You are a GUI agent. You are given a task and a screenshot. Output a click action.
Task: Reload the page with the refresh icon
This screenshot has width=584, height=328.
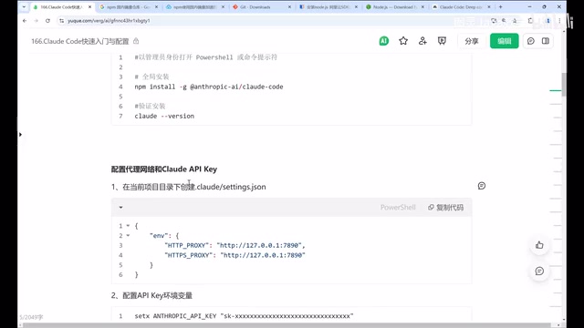pos(47,21)
